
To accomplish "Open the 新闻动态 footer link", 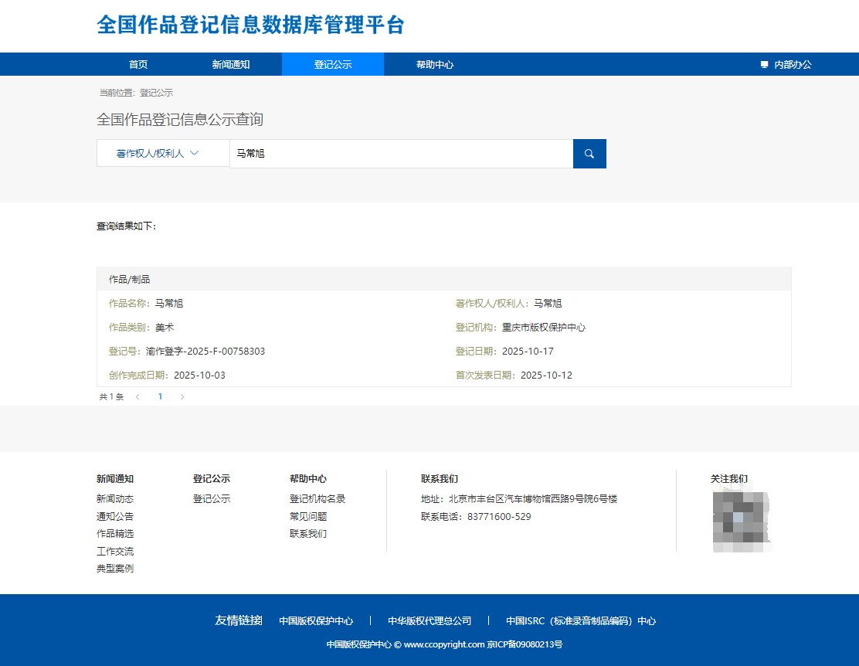I will click(x=114, y=498).
